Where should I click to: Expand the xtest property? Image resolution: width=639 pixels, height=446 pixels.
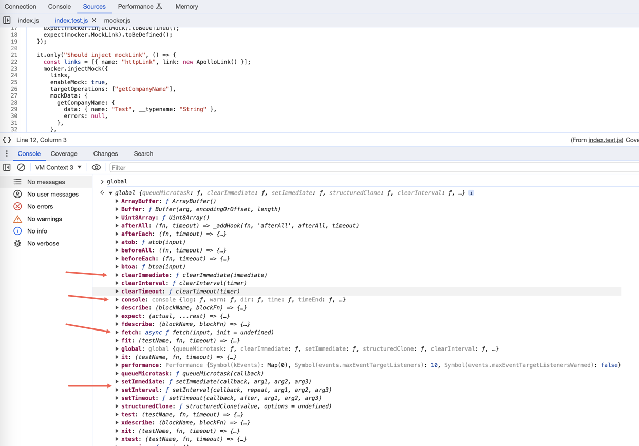117,439
